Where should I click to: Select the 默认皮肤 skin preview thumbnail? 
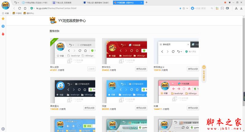click(73, 51)
